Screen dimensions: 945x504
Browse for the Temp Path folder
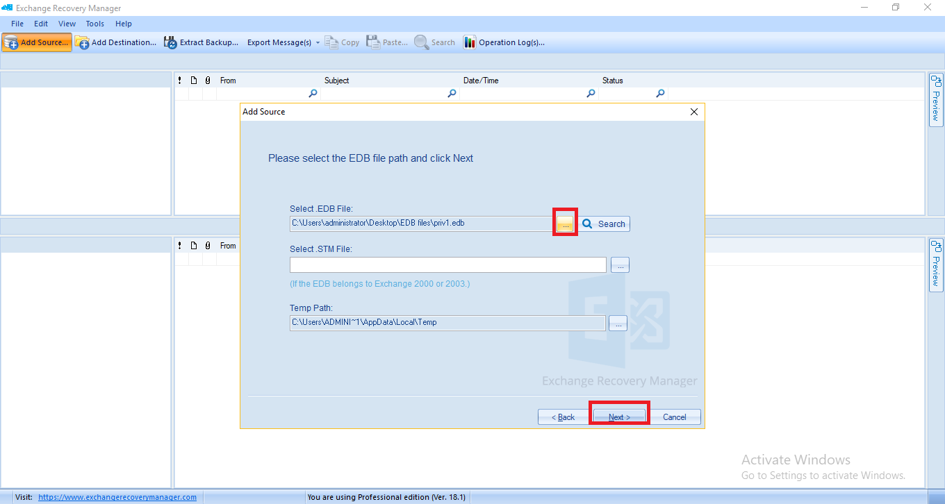[x=618, y=323]
